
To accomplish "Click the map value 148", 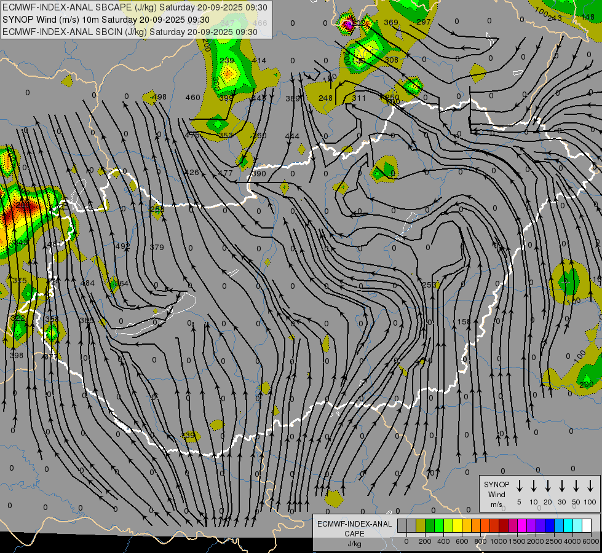I will 588,17.
